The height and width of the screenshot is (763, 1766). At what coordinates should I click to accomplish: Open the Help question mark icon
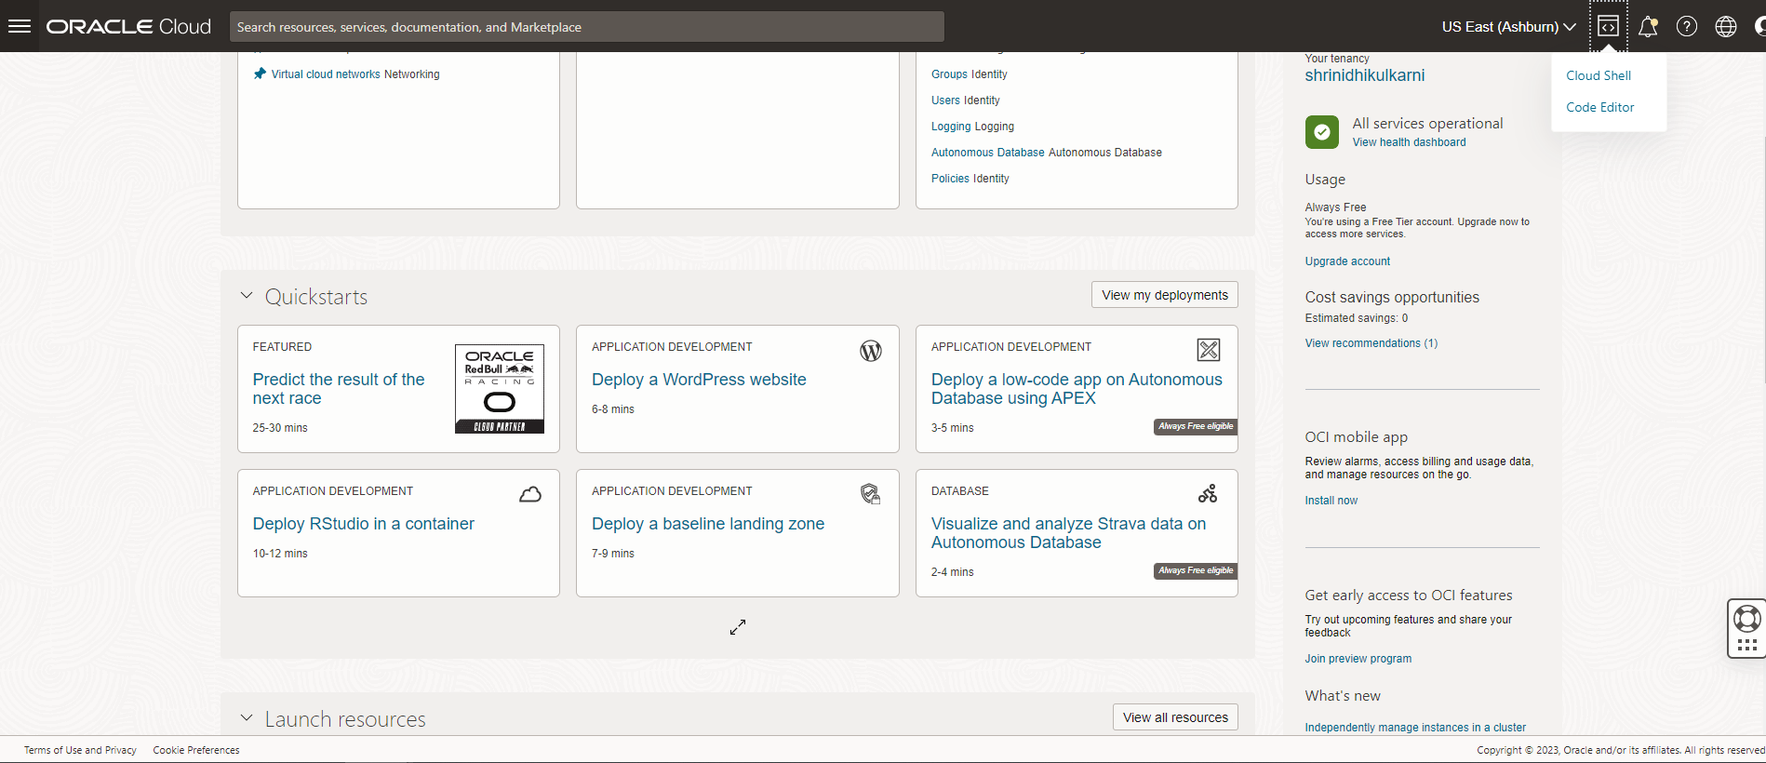[x=1687, y=27]
